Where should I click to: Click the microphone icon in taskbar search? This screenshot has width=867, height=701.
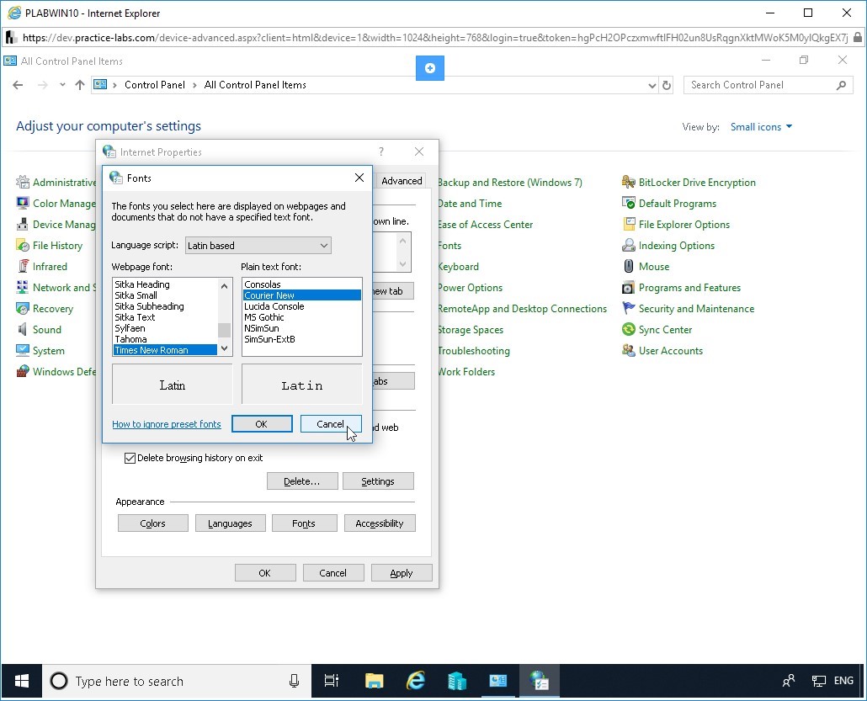[x=294, y=681]
